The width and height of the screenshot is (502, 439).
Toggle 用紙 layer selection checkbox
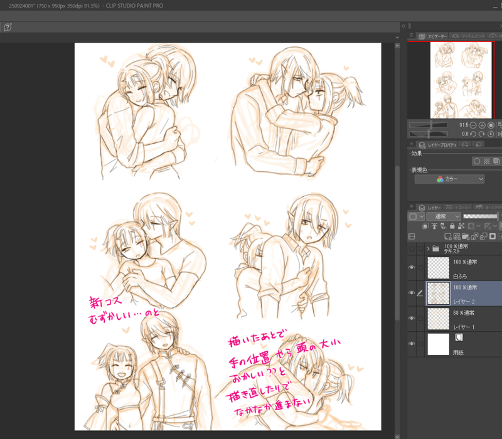coord(420,344)
